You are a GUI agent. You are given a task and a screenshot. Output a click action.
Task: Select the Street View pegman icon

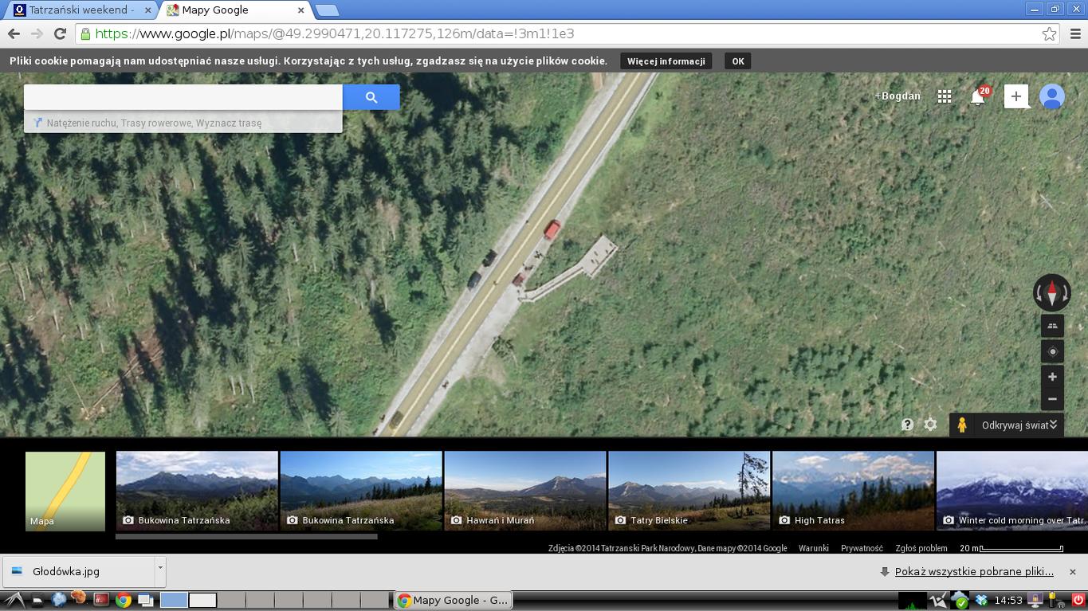[x=962, y=425]
